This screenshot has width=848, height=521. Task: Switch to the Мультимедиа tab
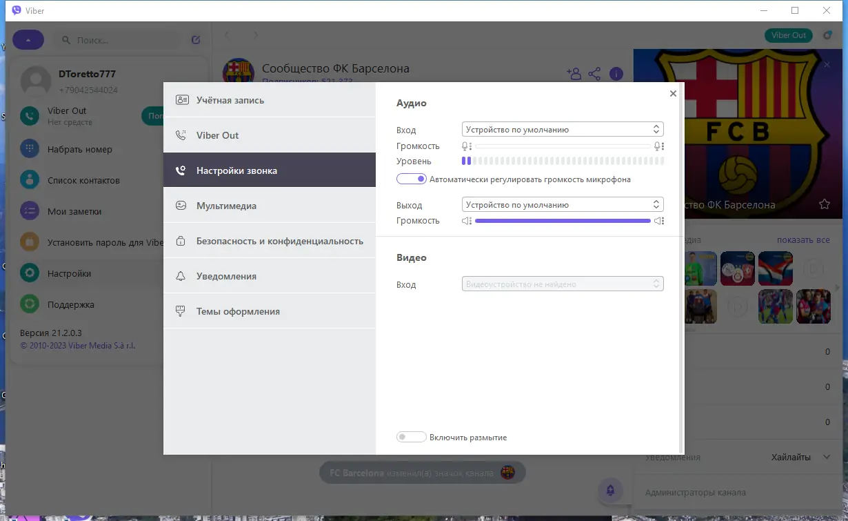pyautogui.click(x=270, y=206)
